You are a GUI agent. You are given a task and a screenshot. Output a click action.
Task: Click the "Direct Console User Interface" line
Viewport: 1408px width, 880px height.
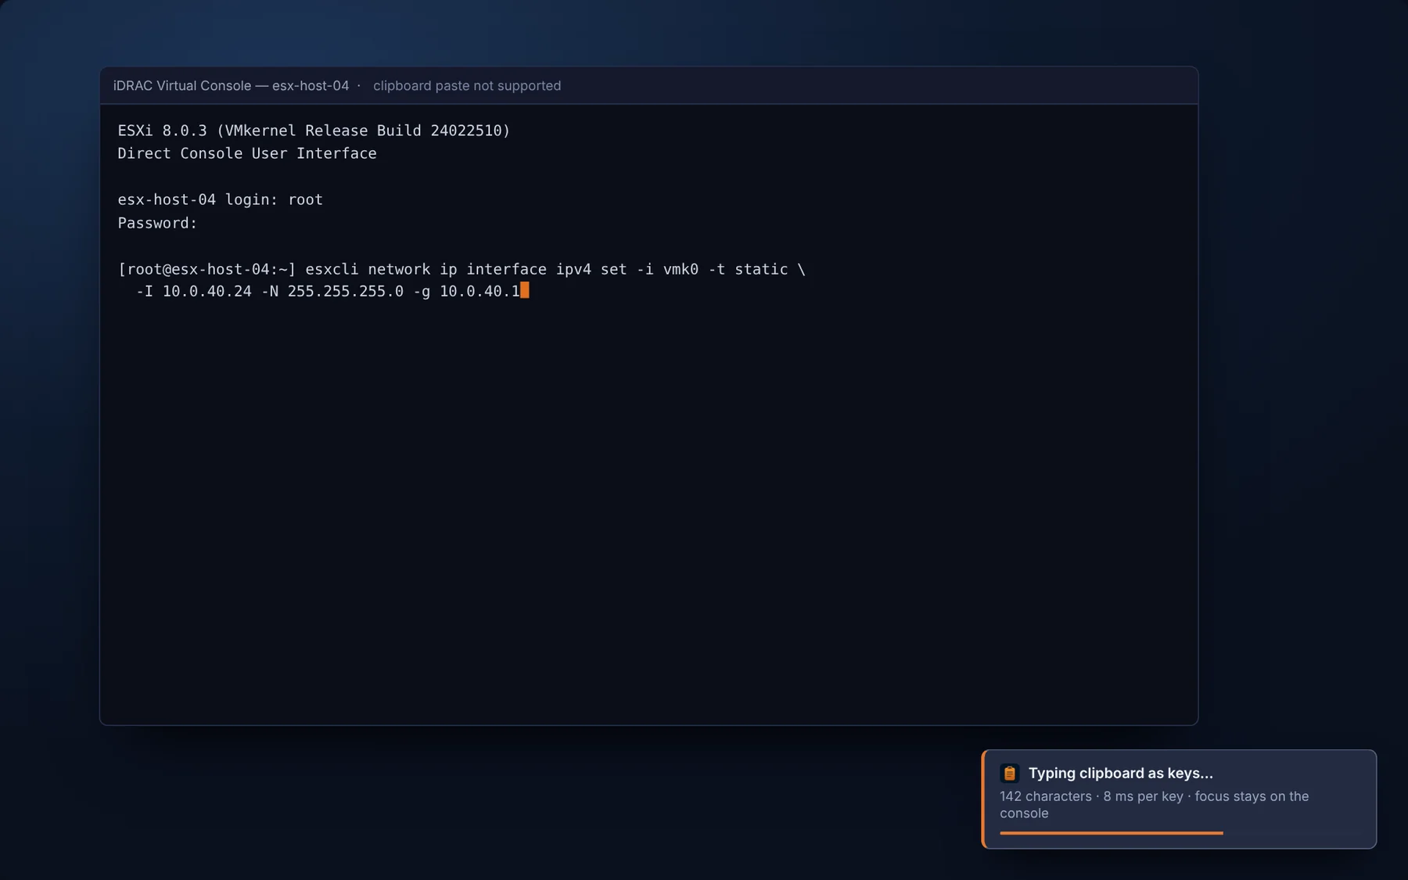[247, 153]
